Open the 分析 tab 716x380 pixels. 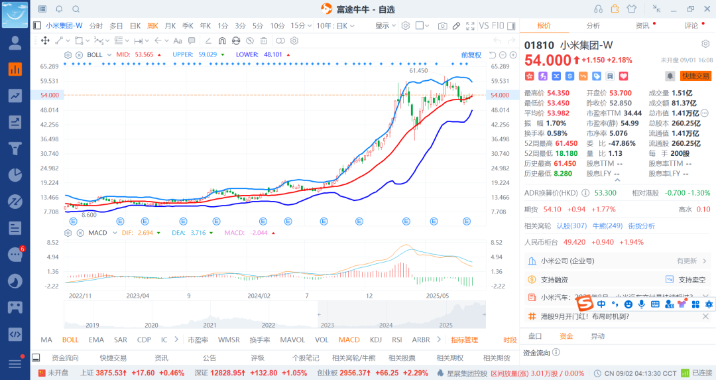pos(593,26)
